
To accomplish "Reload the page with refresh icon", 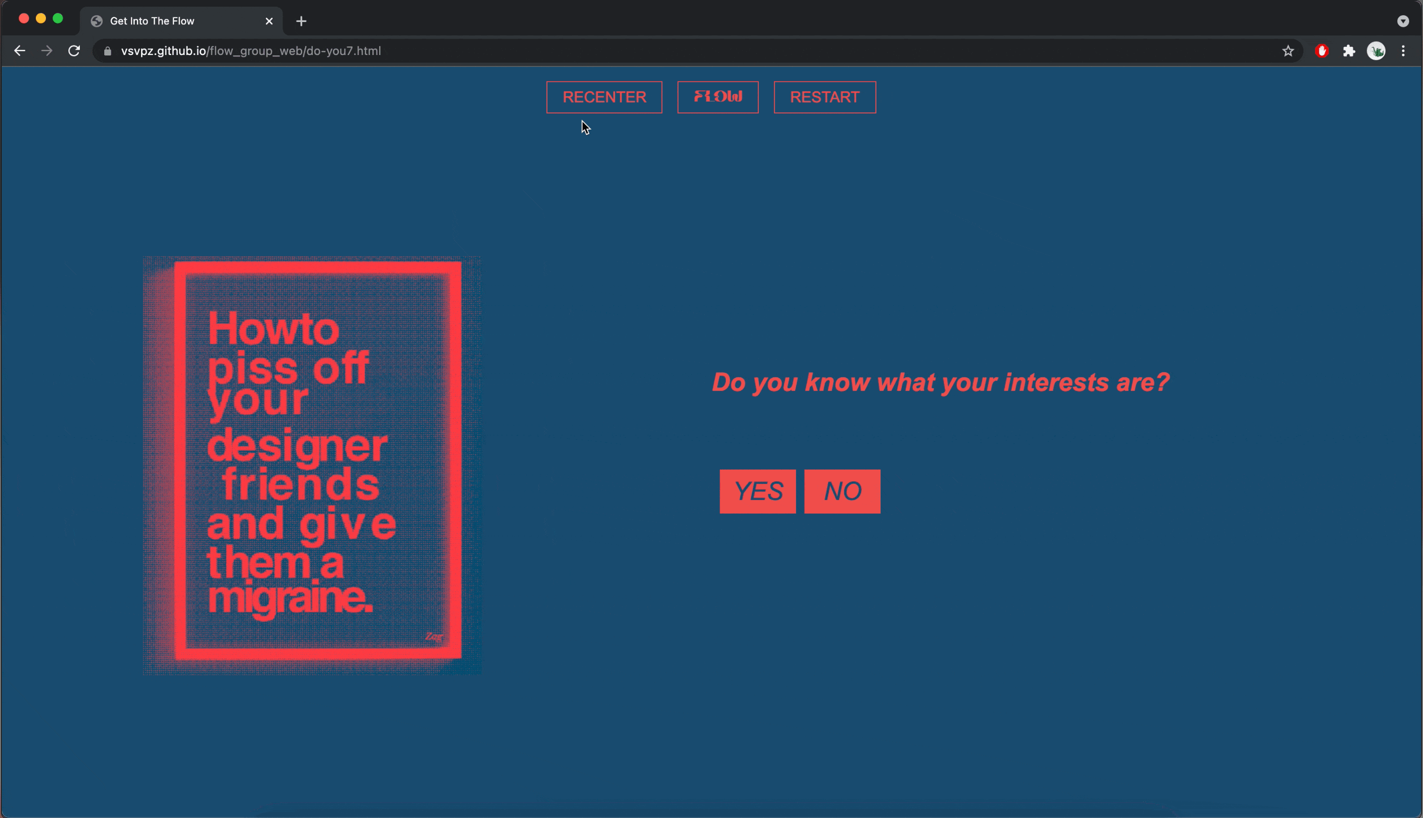I will [x=74, y=51].
